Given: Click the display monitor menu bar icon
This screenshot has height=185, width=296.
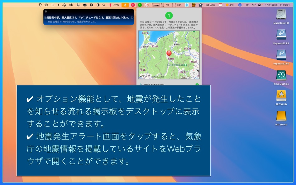Looking at the screenshot, I should 85,5.
